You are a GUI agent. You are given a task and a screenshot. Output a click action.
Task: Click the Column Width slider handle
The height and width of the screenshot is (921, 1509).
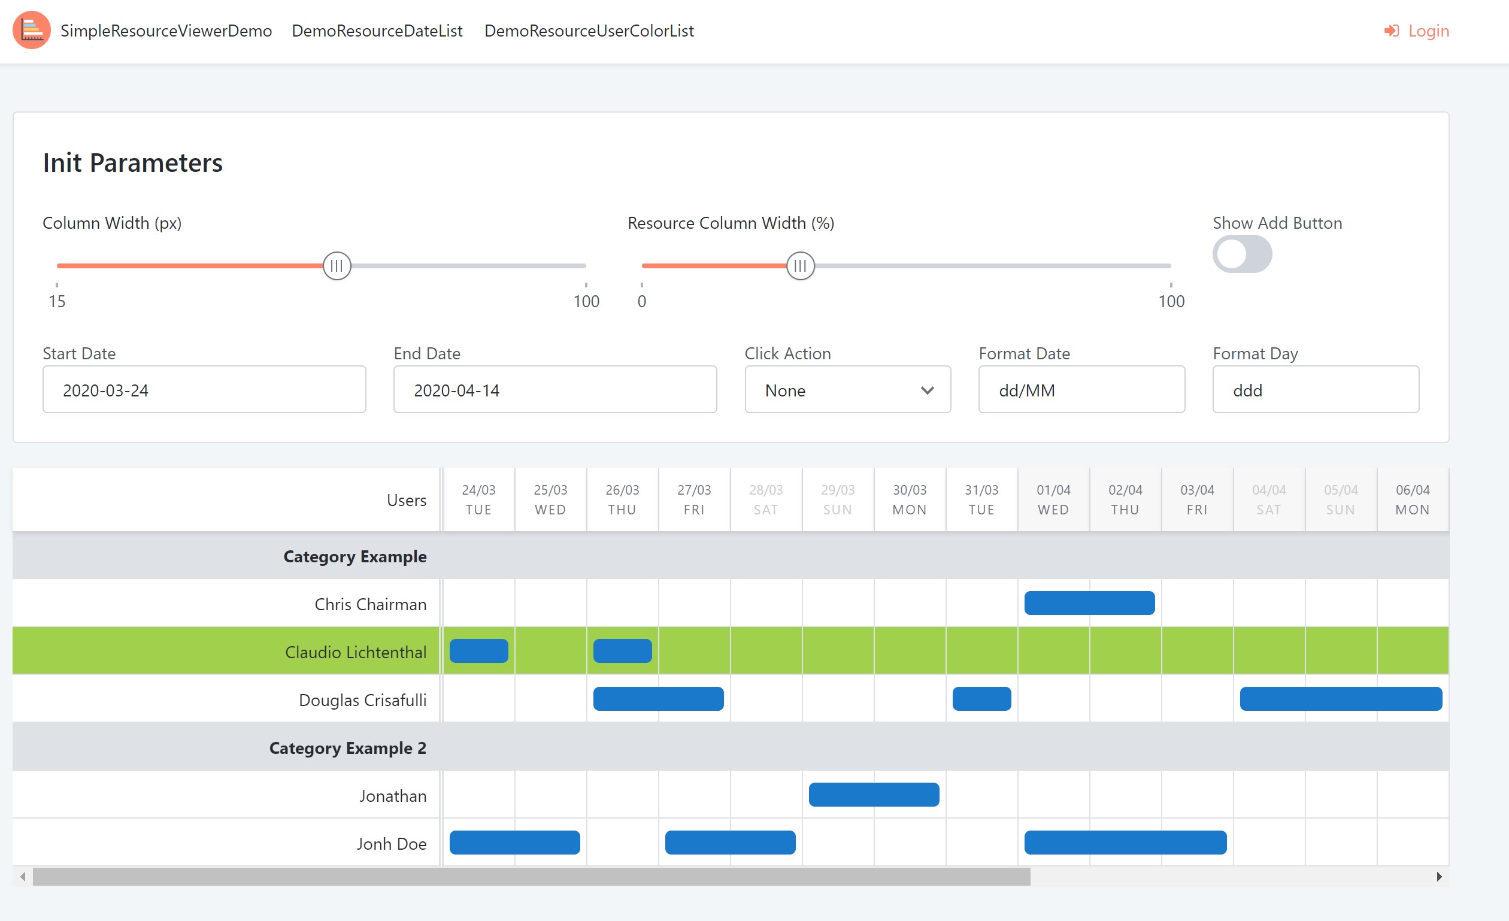(x=337, y=266)
